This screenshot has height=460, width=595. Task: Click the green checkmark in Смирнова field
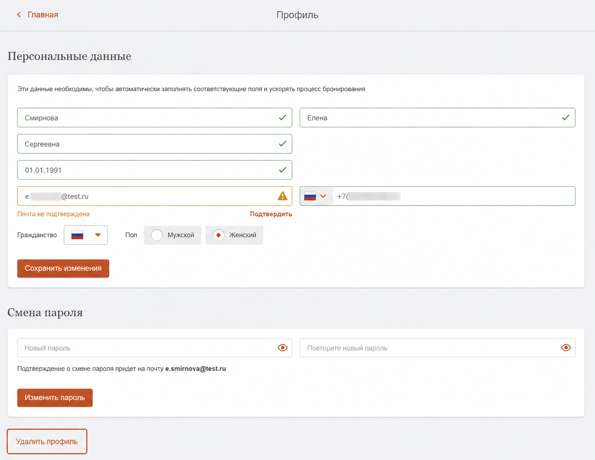(282, 118)
